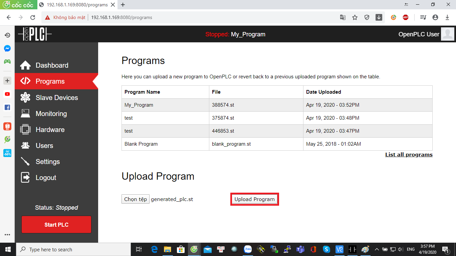Open the browser downloads icon

(x=447, y=17)
